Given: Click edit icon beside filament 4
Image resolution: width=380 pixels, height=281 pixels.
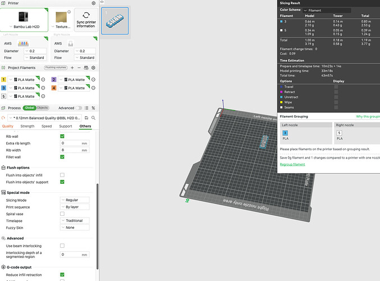Looking at the screenshot, I should [94, 88].
